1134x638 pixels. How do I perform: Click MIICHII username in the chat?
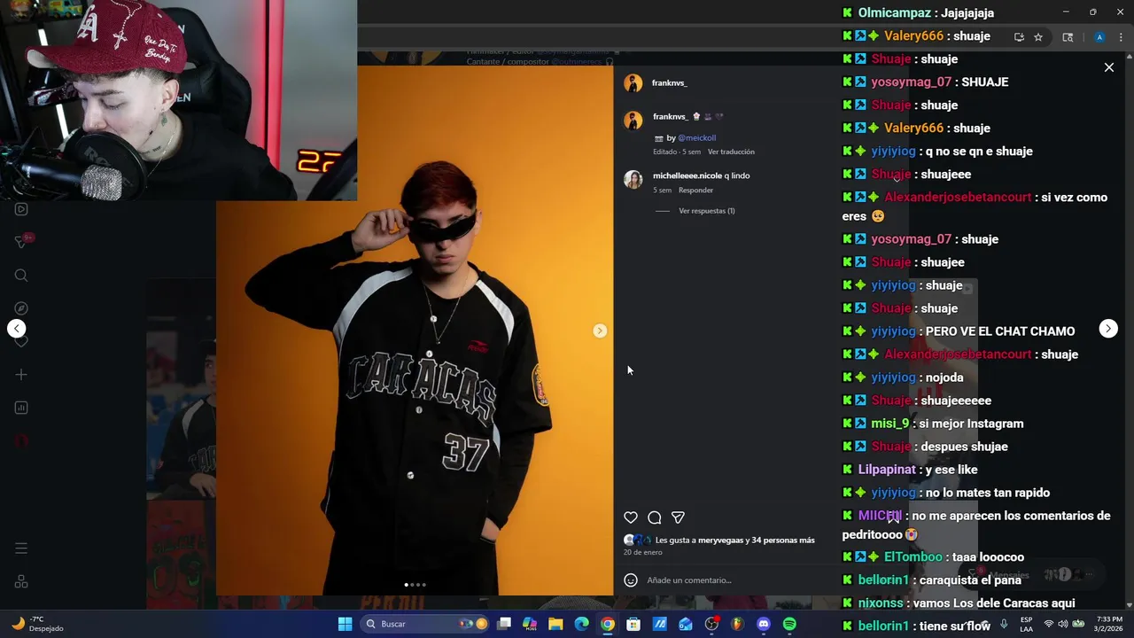tap(880, 516)
